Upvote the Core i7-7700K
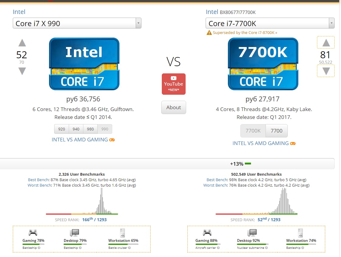This screenshot has height=257, width=341. (326, 42)
